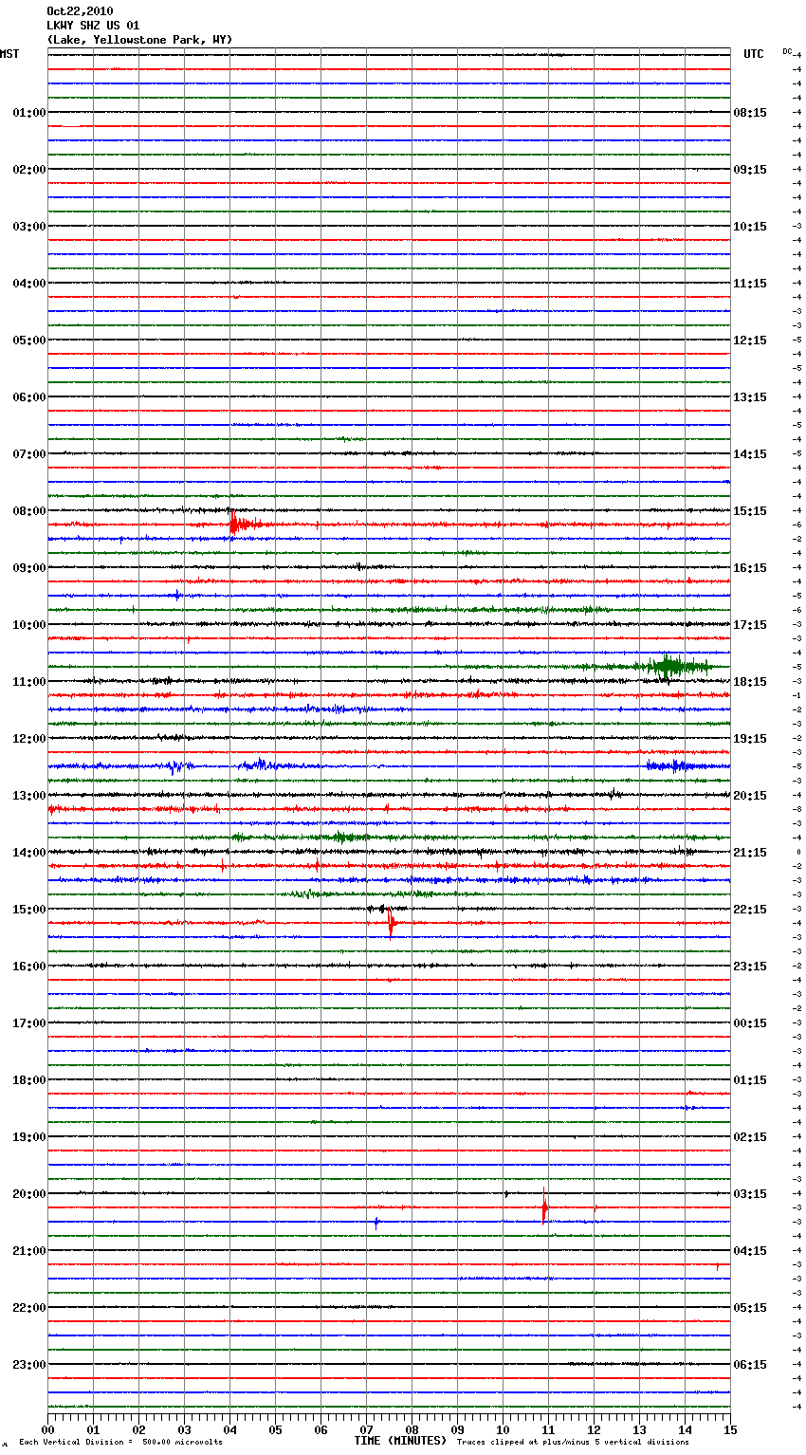Click the minute 08 tick label on bottom axis
Screen dimensions: 806x1455
tap(412, 1429)
